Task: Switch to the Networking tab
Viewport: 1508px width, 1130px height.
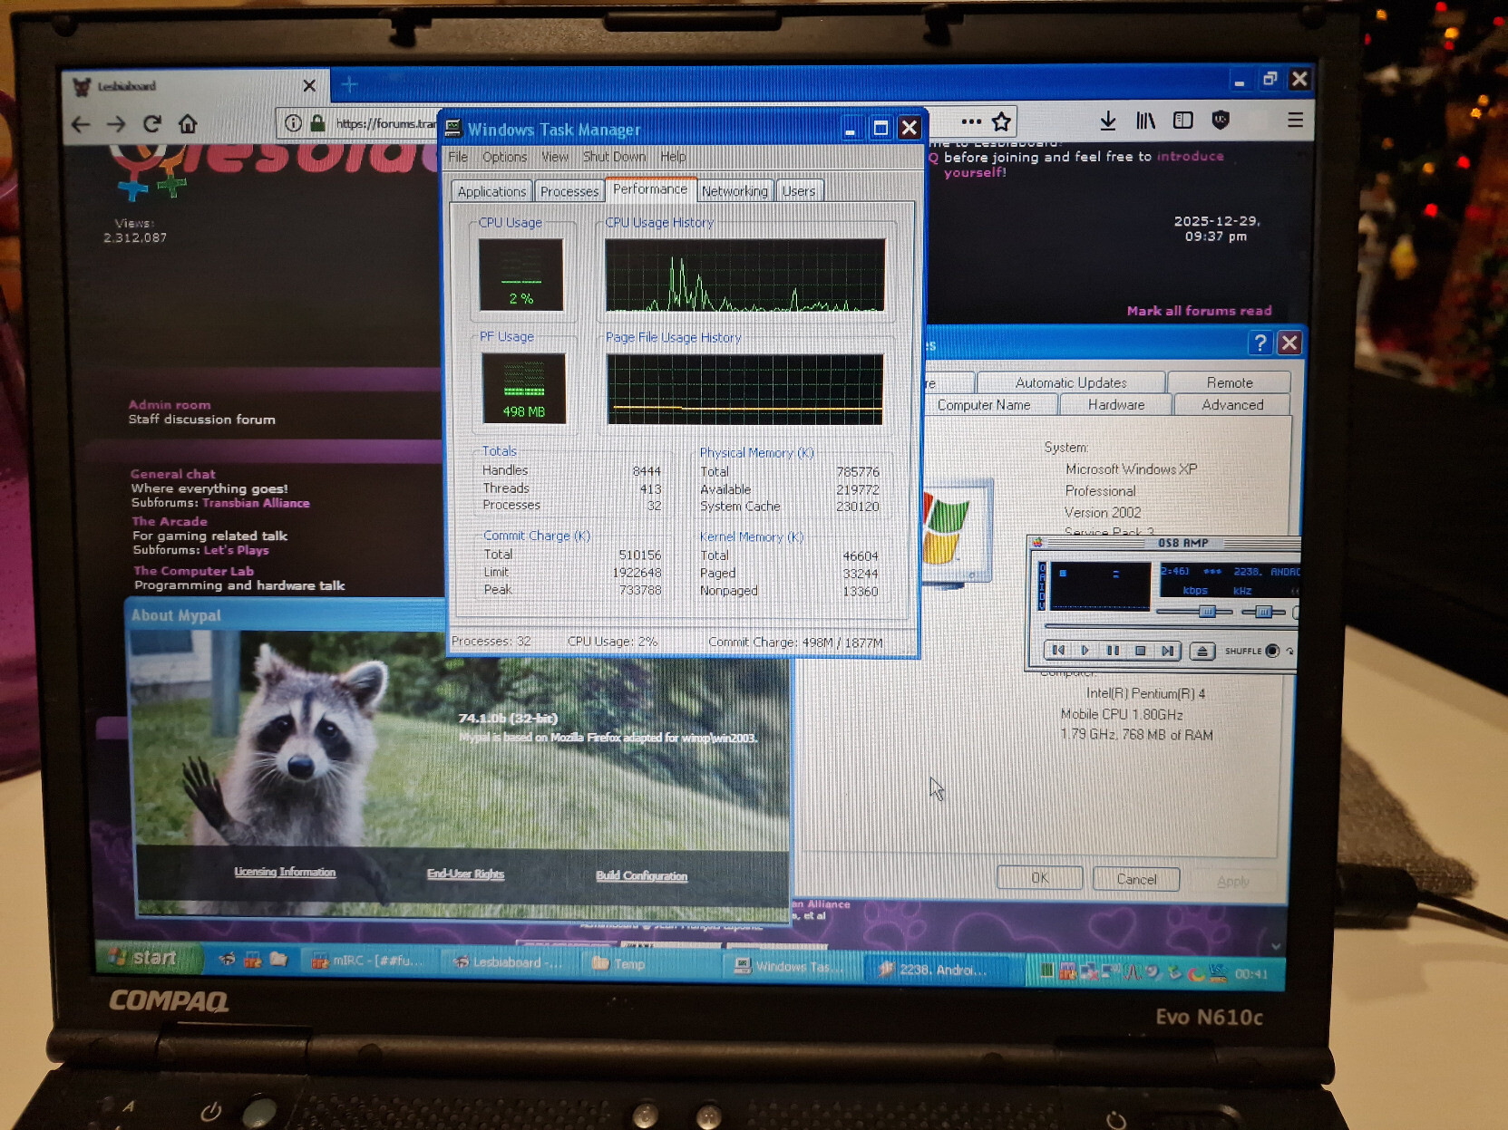Action: [x=734, y=191]
